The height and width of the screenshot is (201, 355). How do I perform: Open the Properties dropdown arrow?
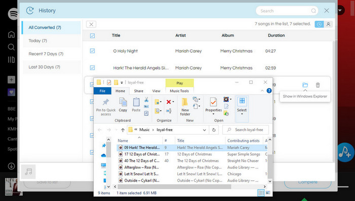tap(214, 114)
